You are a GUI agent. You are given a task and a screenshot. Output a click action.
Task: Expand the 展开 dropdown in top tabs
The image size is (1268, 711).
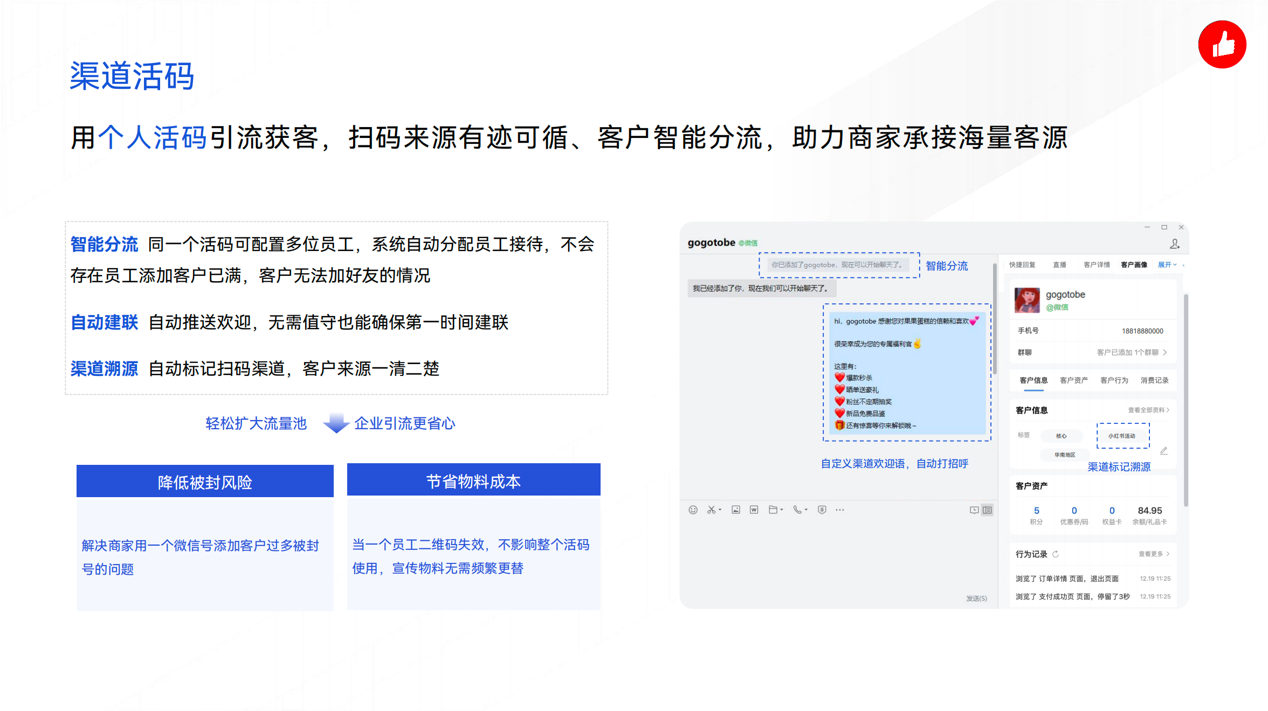click(1167, 264)
